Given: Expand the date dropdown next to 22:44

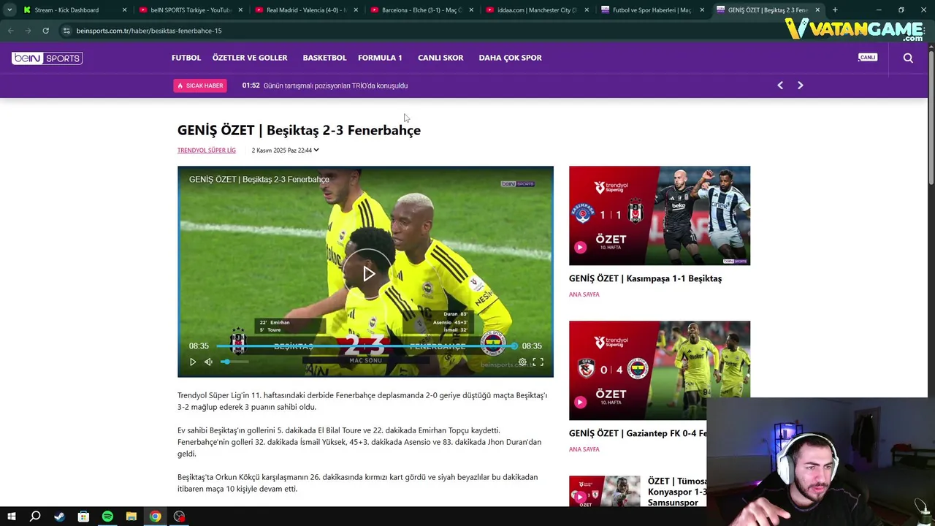Looking at the screenshot, I should [316, 150].
